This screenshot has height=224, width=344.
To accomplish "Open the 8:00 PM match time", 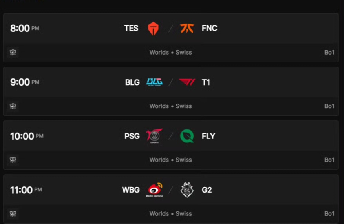I will pyautogui.click(x=24, y=28).
